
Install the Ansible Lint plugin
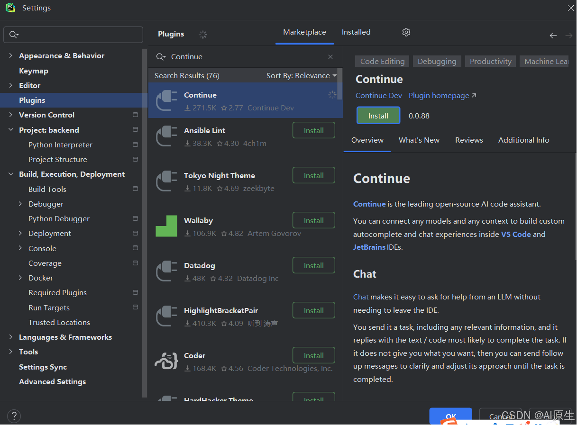tap(314, 130)
